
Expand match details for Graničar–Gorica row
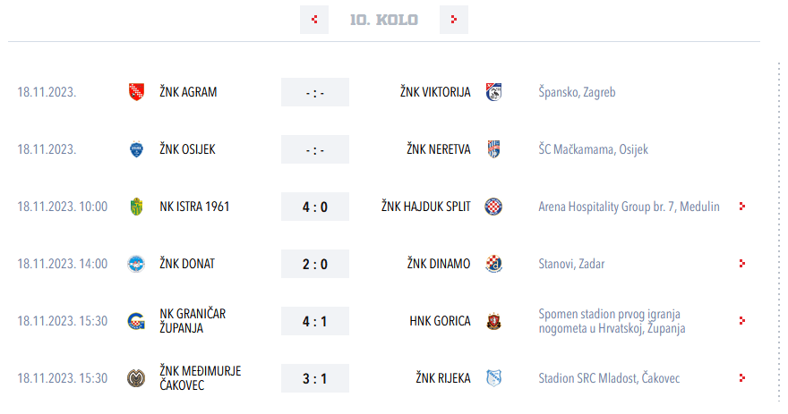741,321
